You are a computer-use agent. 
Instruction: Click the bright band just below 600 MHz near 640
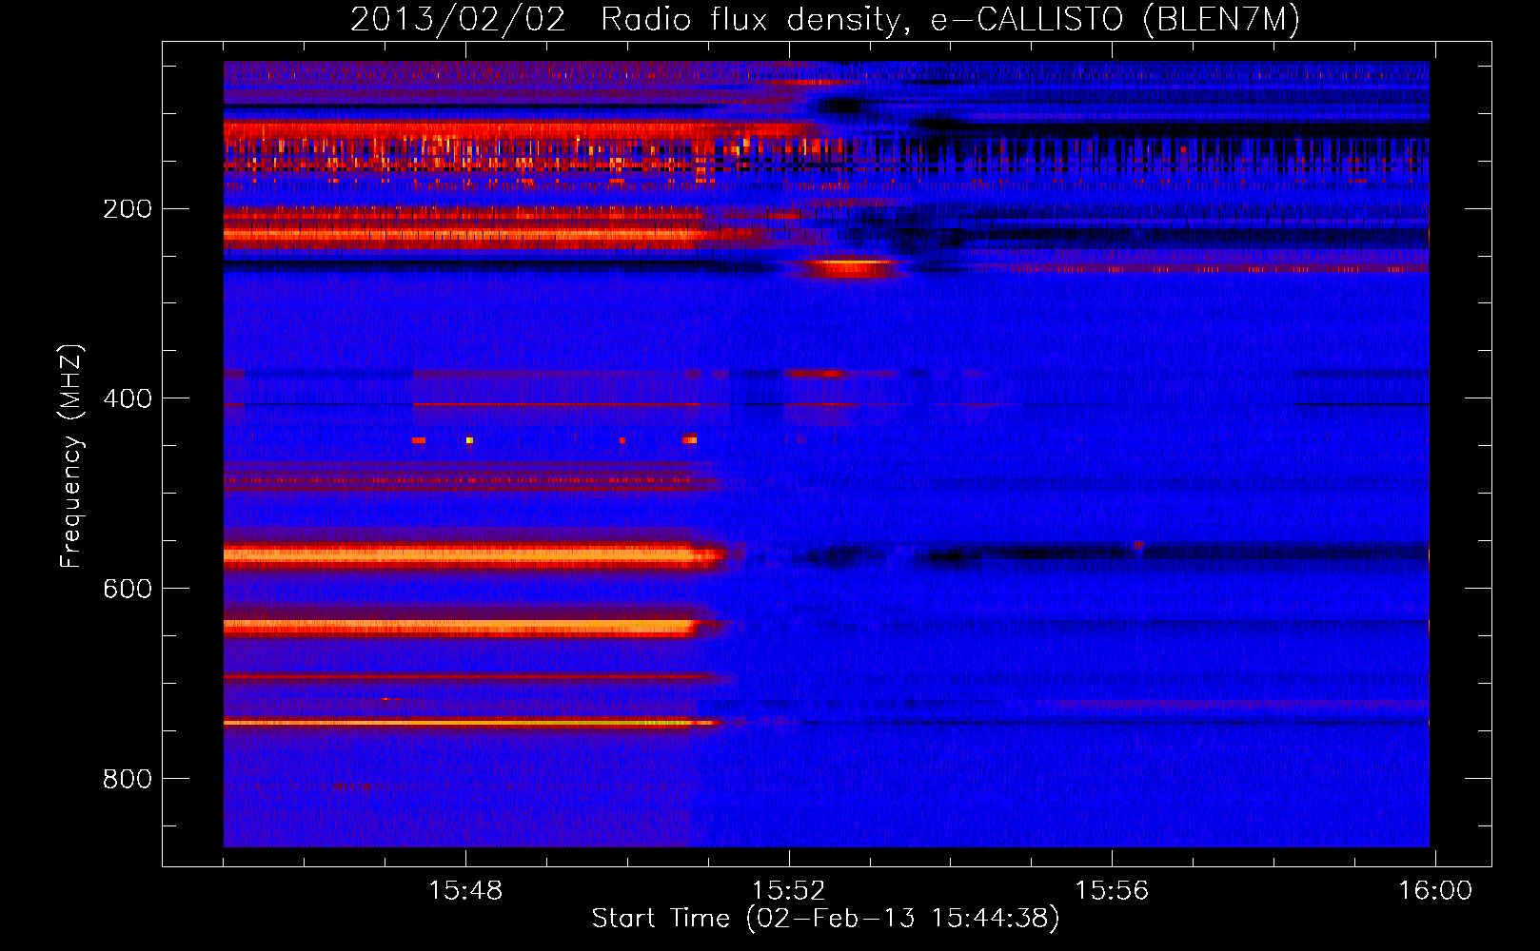tap(462, 627)
